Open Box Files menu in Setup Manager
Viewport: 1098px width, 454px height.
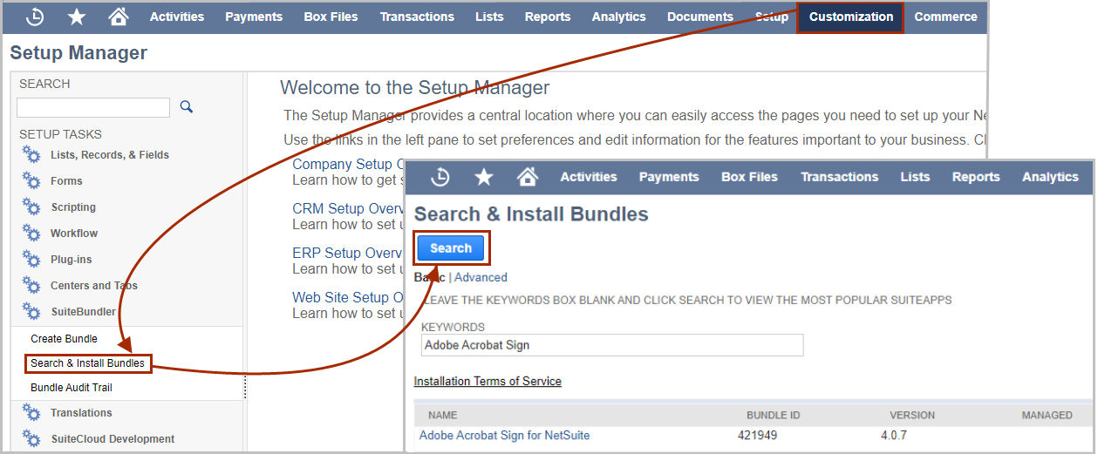331,17
